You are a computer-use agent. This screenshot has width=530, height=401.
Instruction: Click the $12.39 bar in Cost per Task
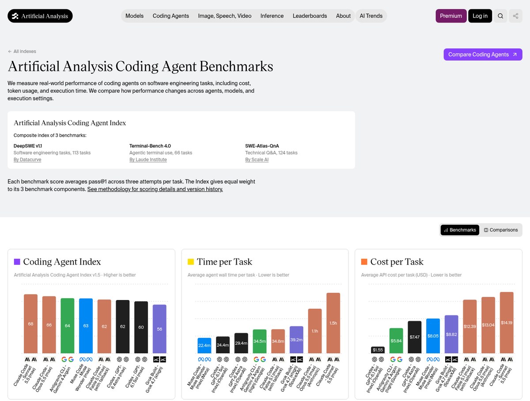pyautogui.click(x=470, y=326)
